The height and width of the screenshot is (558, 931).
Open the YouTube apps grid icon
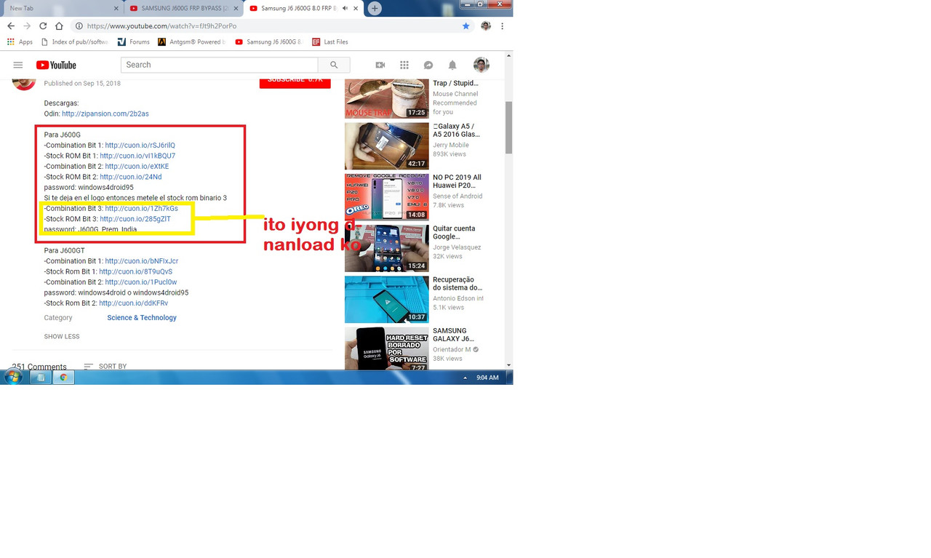[x=404, y=65]
